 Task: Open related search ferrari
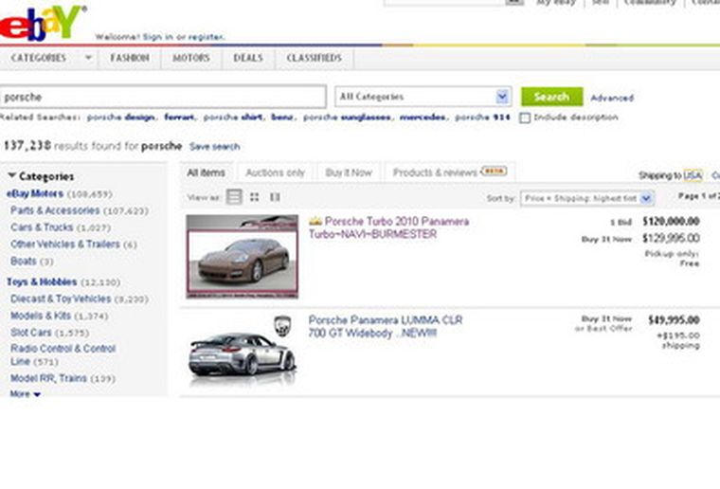point(179,118)
